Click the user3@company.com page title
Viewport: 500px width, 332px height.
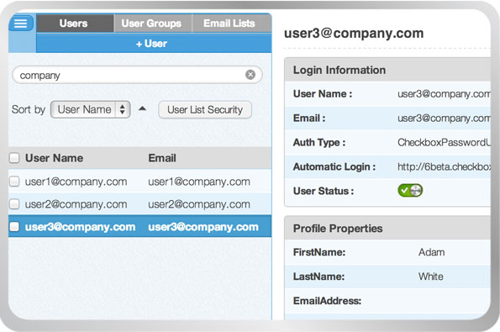point(354,33)
